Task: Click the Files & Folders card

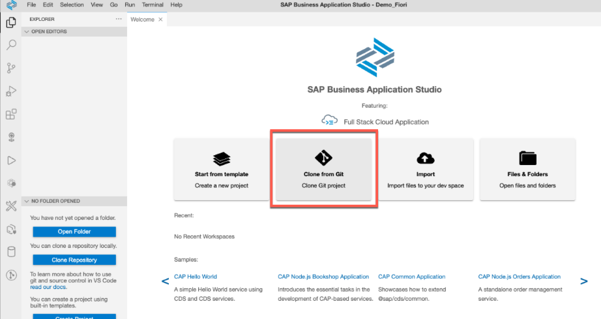Action: tap(528, 169)
